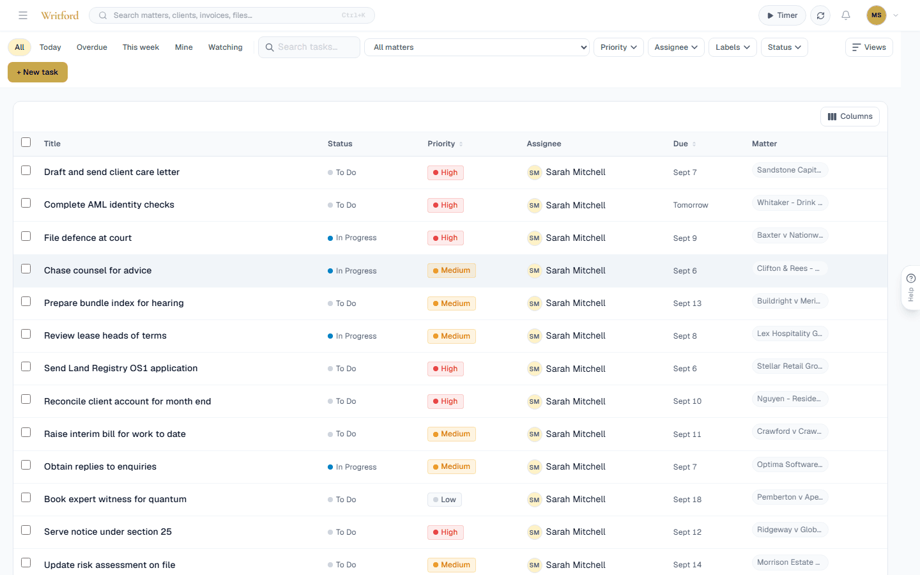The image size is (920, 575).
Task: Open the MS user avatar menu
Action: click(x=877, y=15)
